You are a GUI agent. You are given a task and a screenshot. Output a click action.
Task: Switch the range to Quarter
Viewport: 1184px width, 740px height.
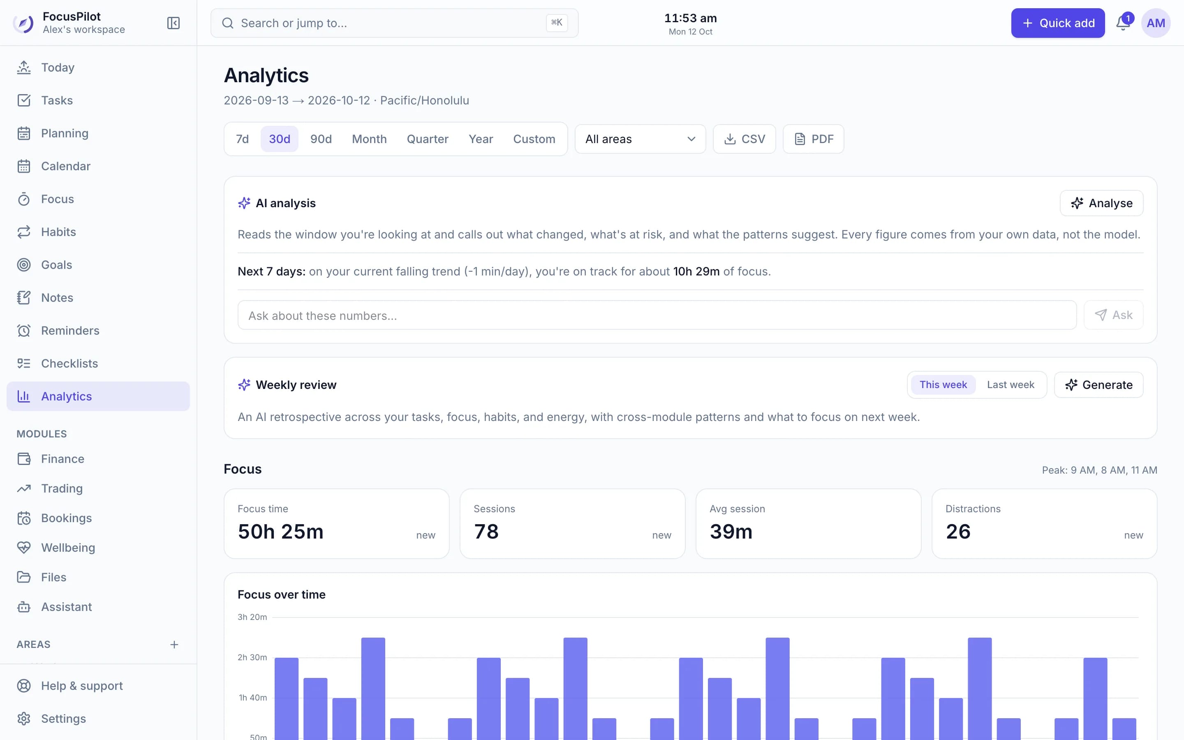[x=428, y=139]
